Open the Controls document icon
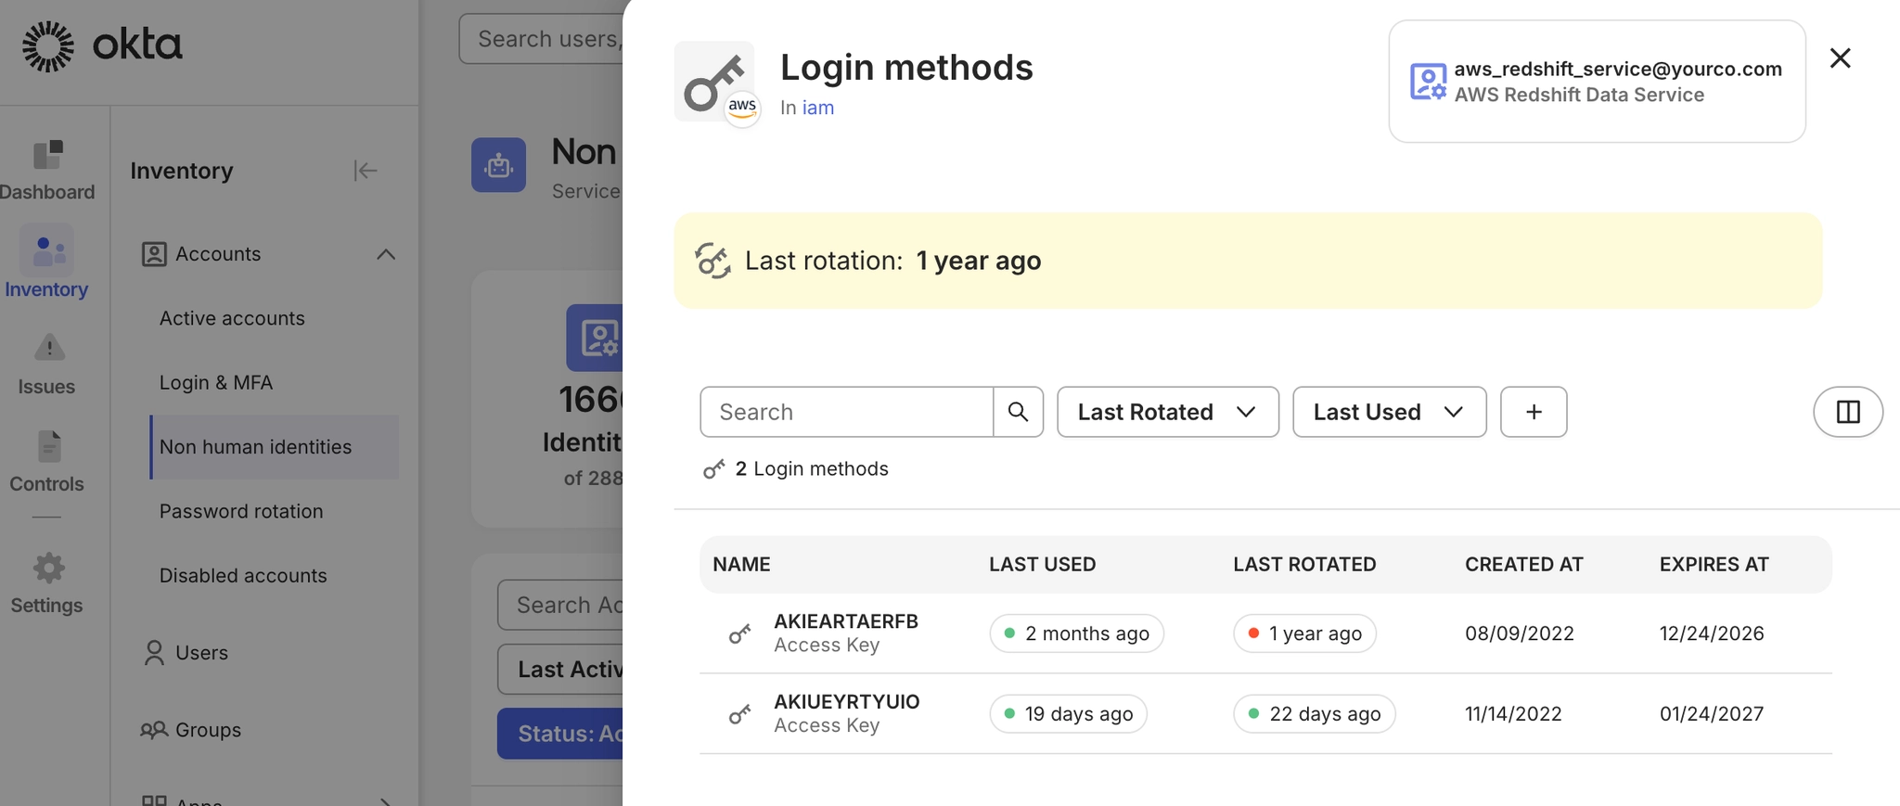 (x=48, y=446)
